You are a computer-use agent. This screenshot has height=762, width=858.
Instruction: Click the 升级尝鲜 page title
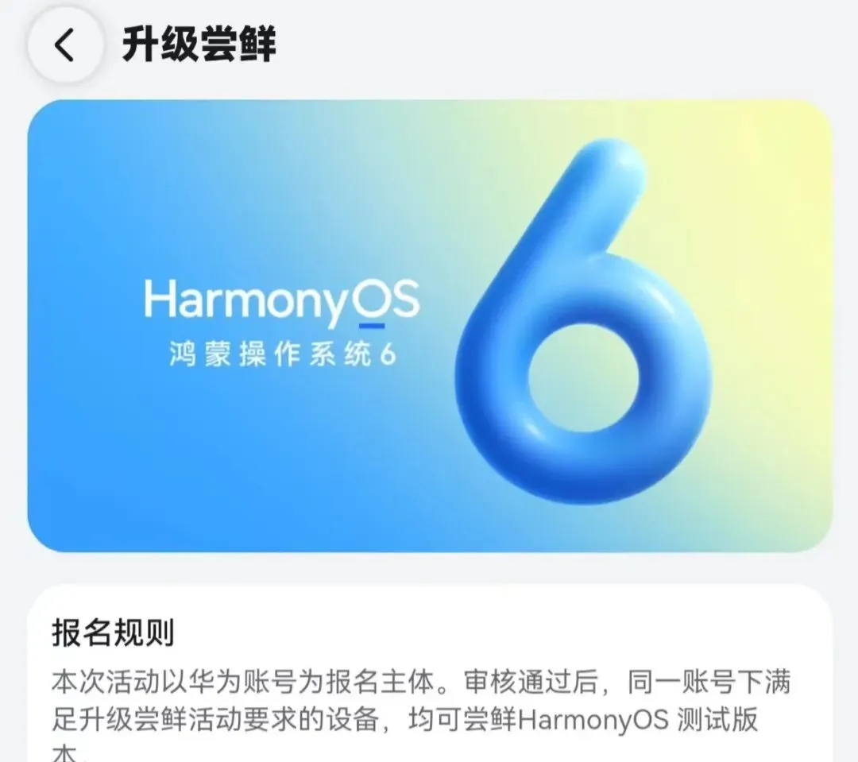[x=199, y=44]
